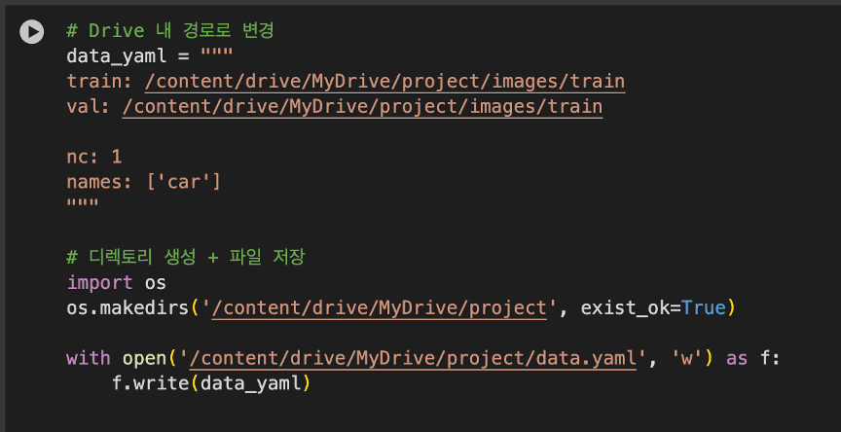Place cursor on the 'Drive 내 경로로 변경' comment

(x=170, y=30)
